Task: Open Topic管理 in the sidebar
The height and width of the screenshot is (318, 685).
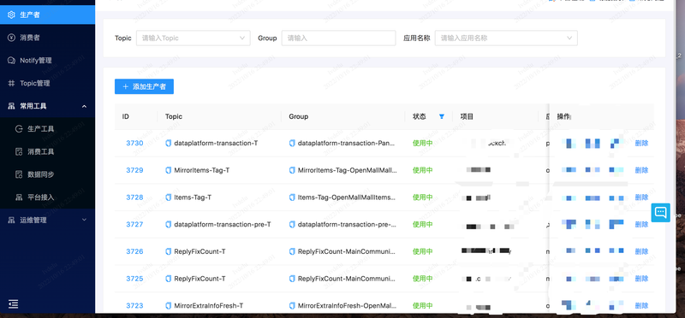Action: [47, 83]
